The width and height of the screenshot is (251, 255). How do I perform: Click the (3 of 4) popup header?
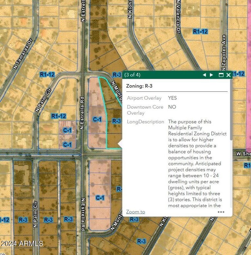click(132, 75)
